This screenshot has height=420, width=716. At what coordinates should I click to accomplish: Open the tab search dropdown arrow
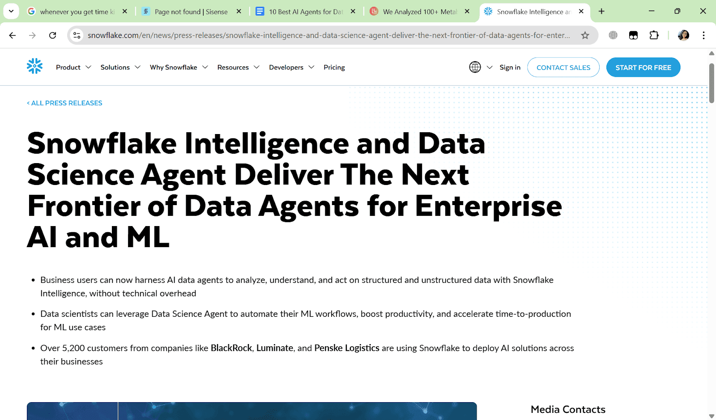(x=11, y=11)
